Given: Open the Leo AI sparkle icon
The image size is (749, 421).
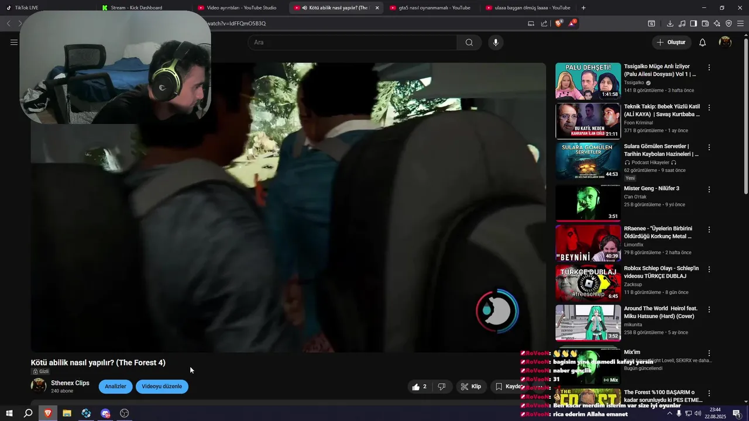Looking at the screenshot, I should tap(717, 23).
